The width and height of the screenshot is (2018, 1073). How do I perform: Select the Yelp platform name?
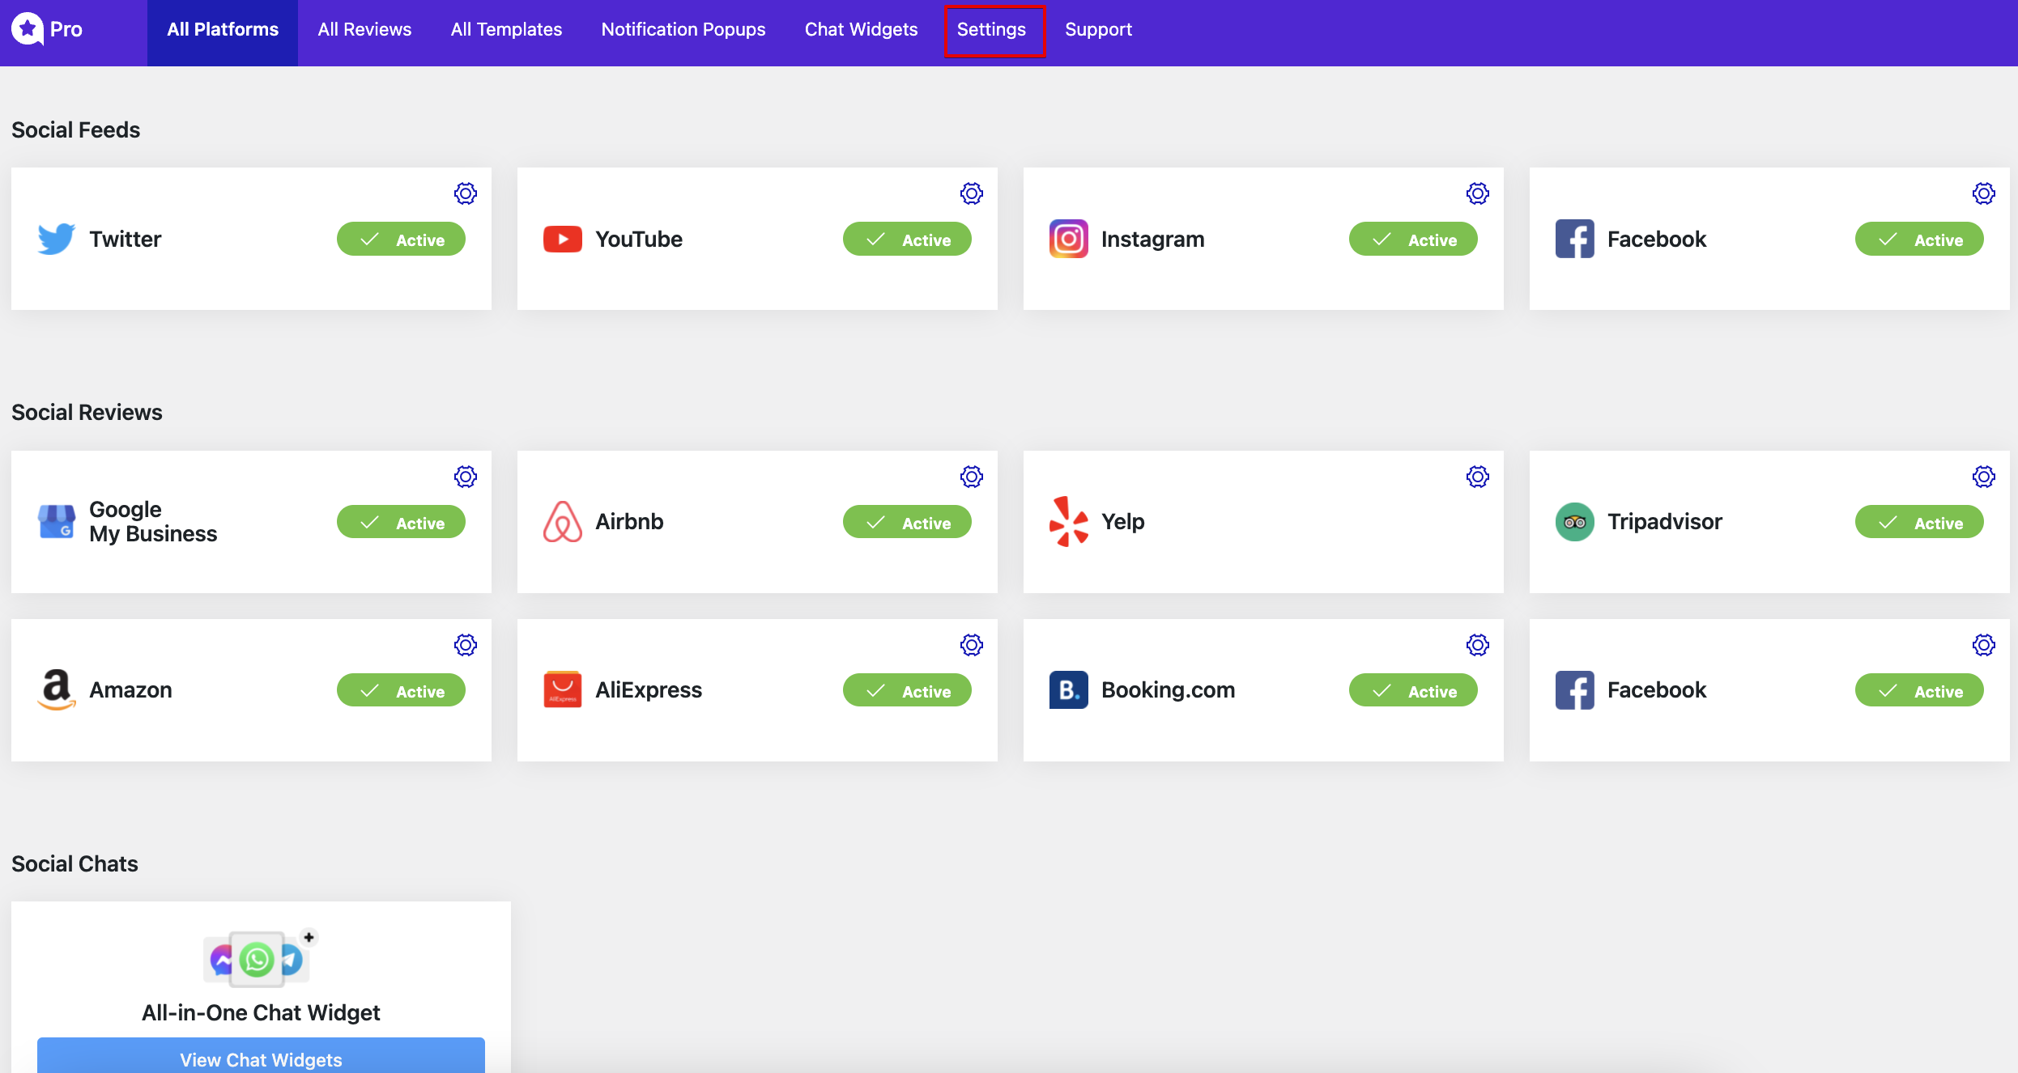[1122, 522]
